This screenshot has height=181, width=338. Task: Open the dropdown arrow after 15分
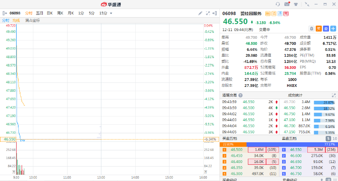(111, 14)
